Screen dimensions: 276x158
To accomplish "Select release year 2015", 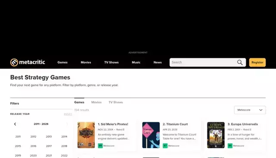I will click(18, 146).
